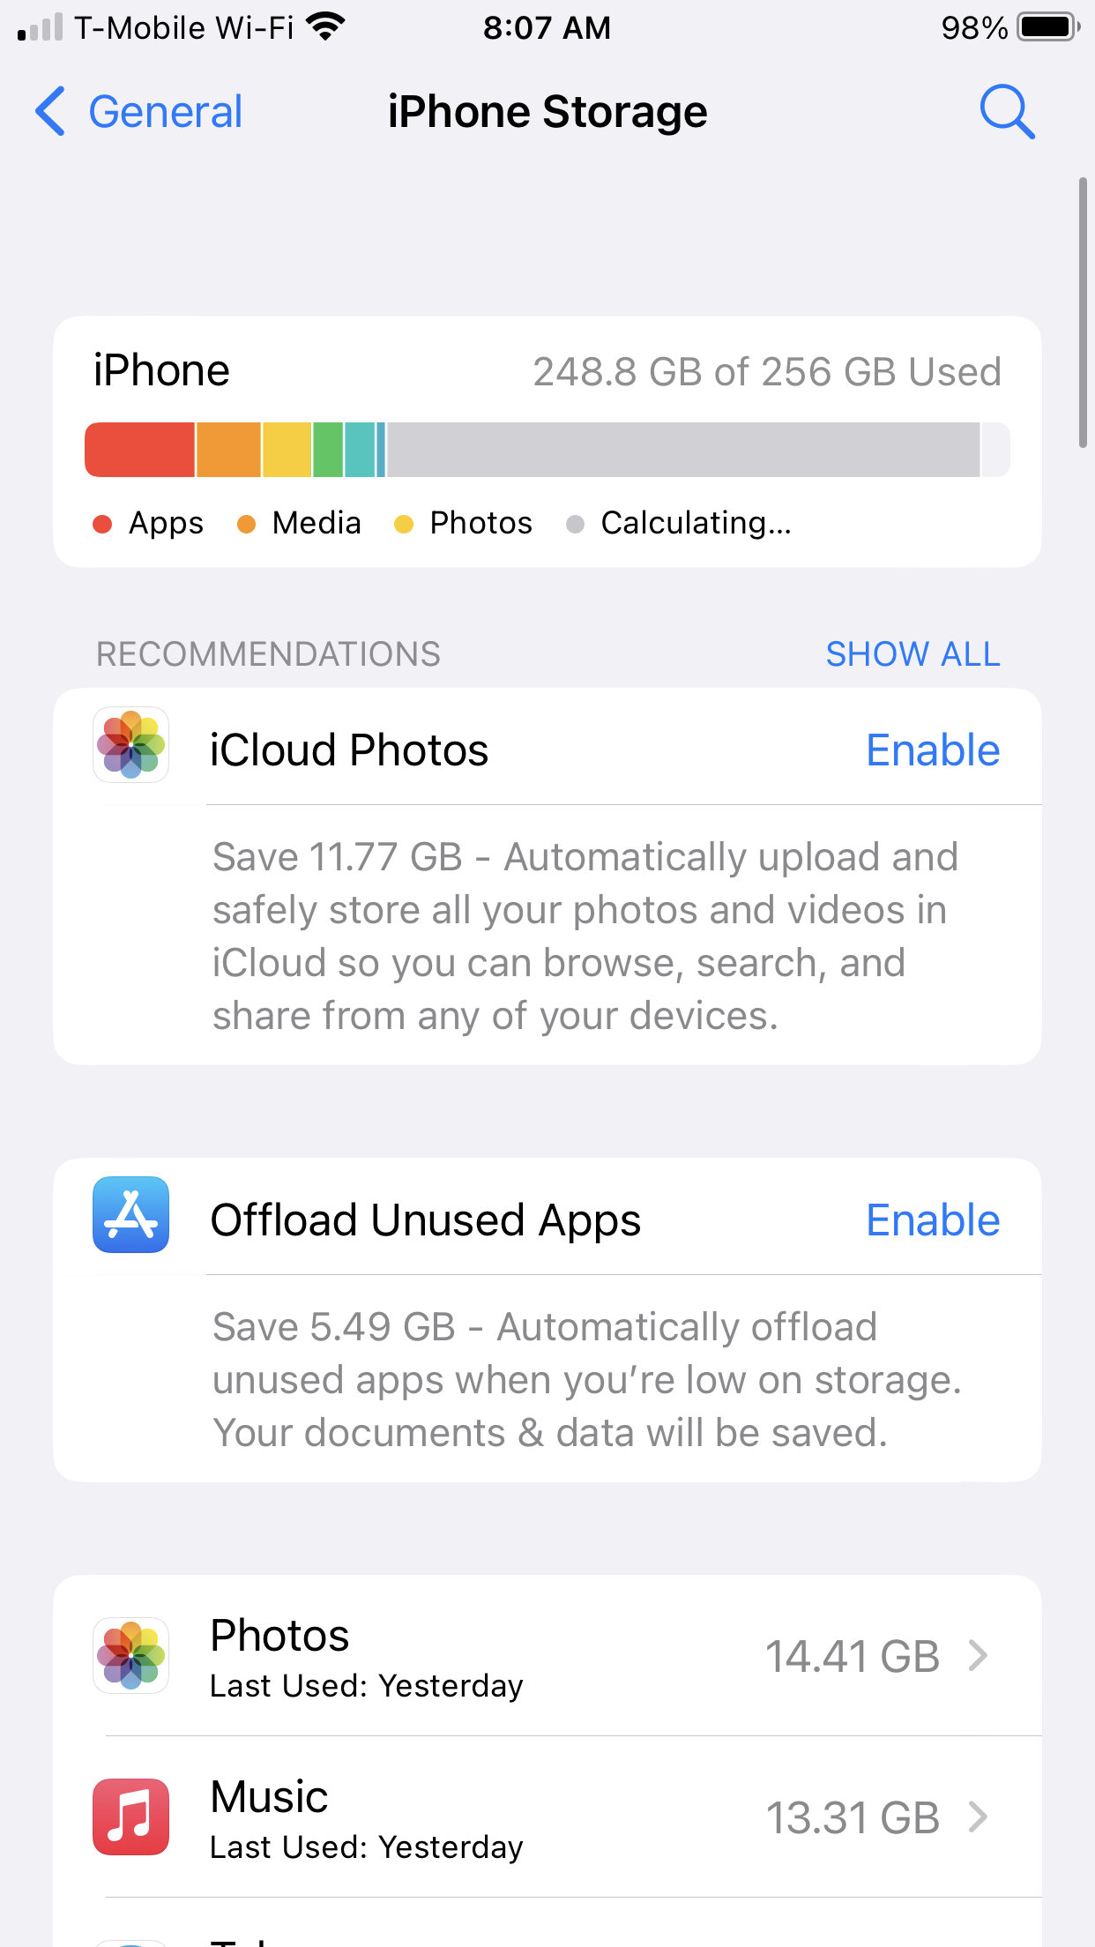The image size is (1095, 1947).
Task: Tap the Photos app icon in list
Action: 130,1655
